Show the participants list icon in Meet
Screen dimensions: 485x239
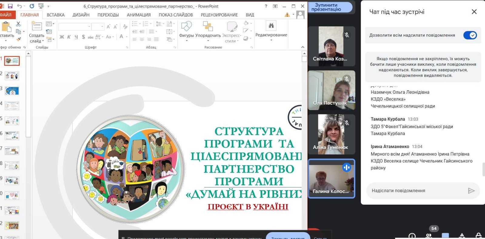429,236
